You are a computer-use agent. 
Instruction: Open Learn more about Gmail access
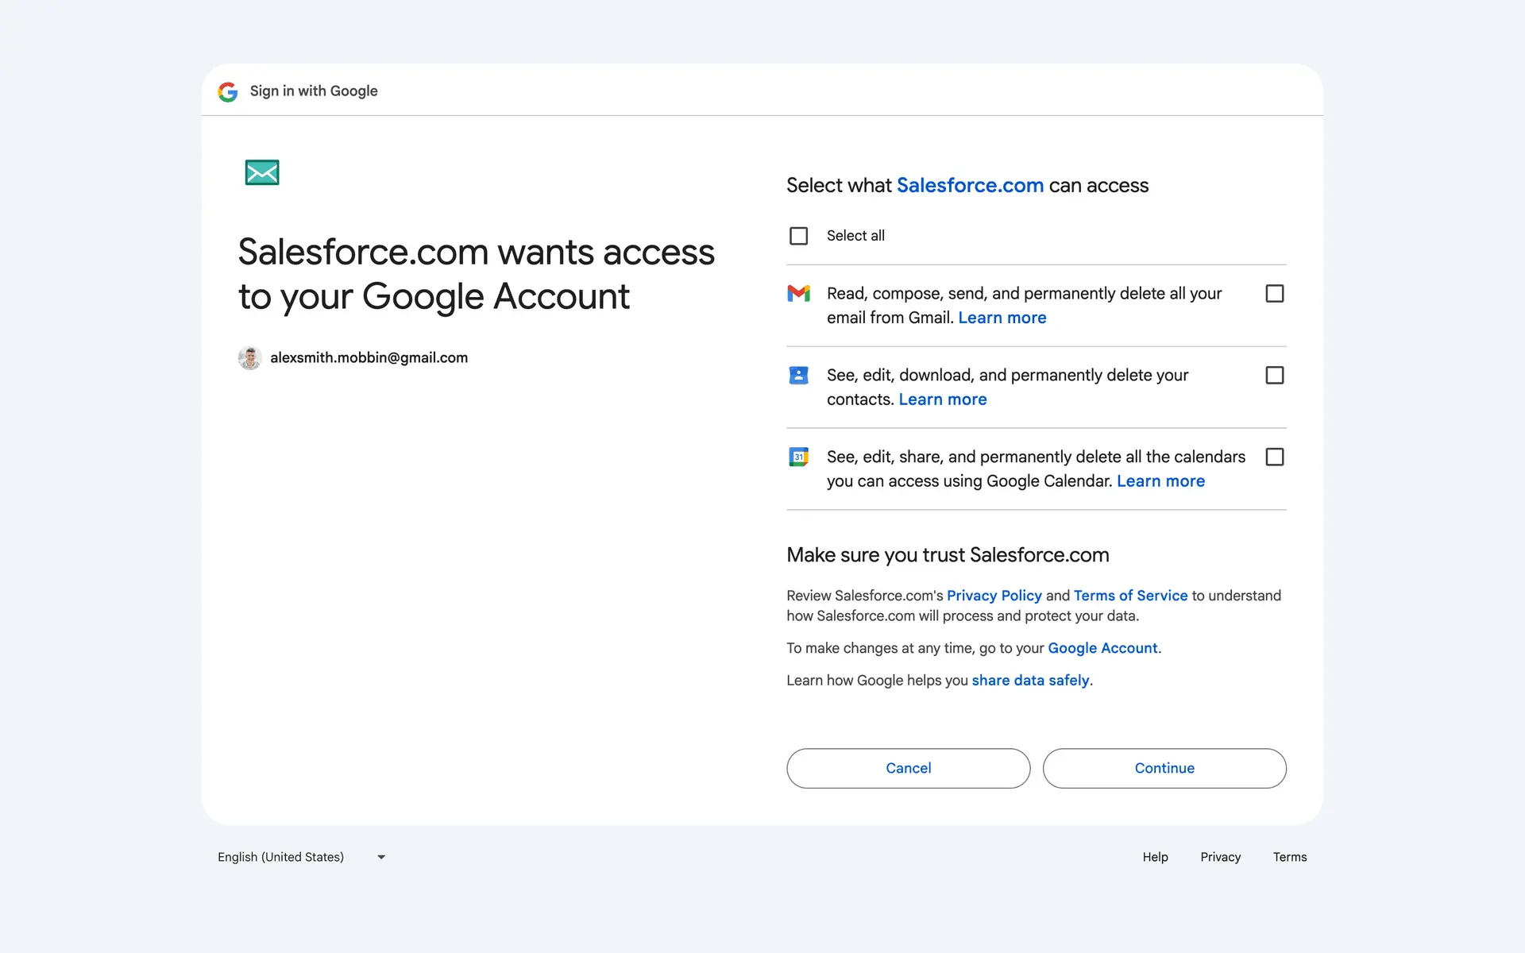[1002, 318]
